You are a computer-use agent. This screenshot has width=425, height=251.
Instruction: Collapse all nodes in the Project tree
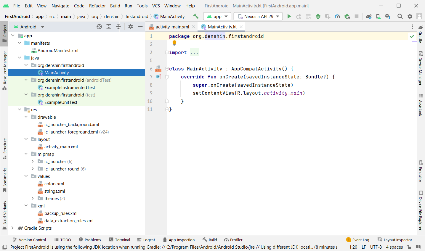[x=118, y=27]
